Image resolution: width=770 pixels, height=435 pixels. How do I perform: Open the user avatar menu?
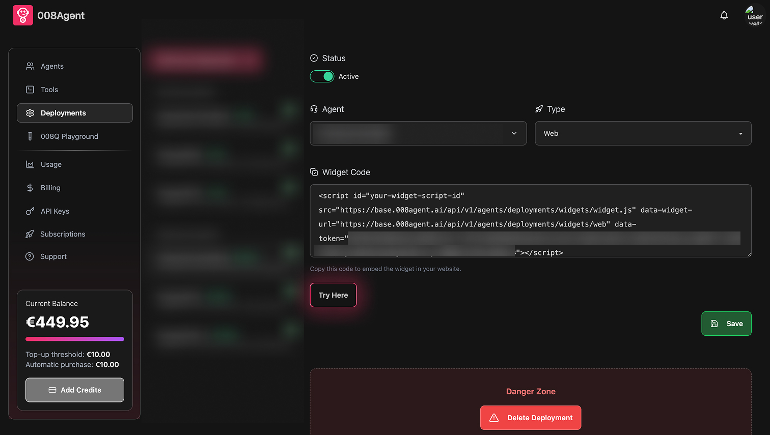[x=754, y=15]
